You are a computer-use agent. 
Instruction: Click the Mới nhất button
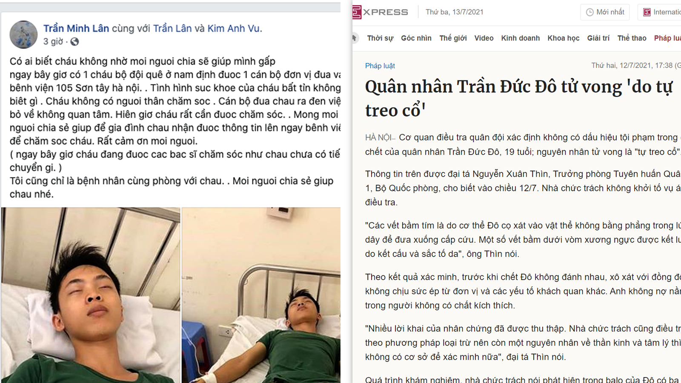605,12
